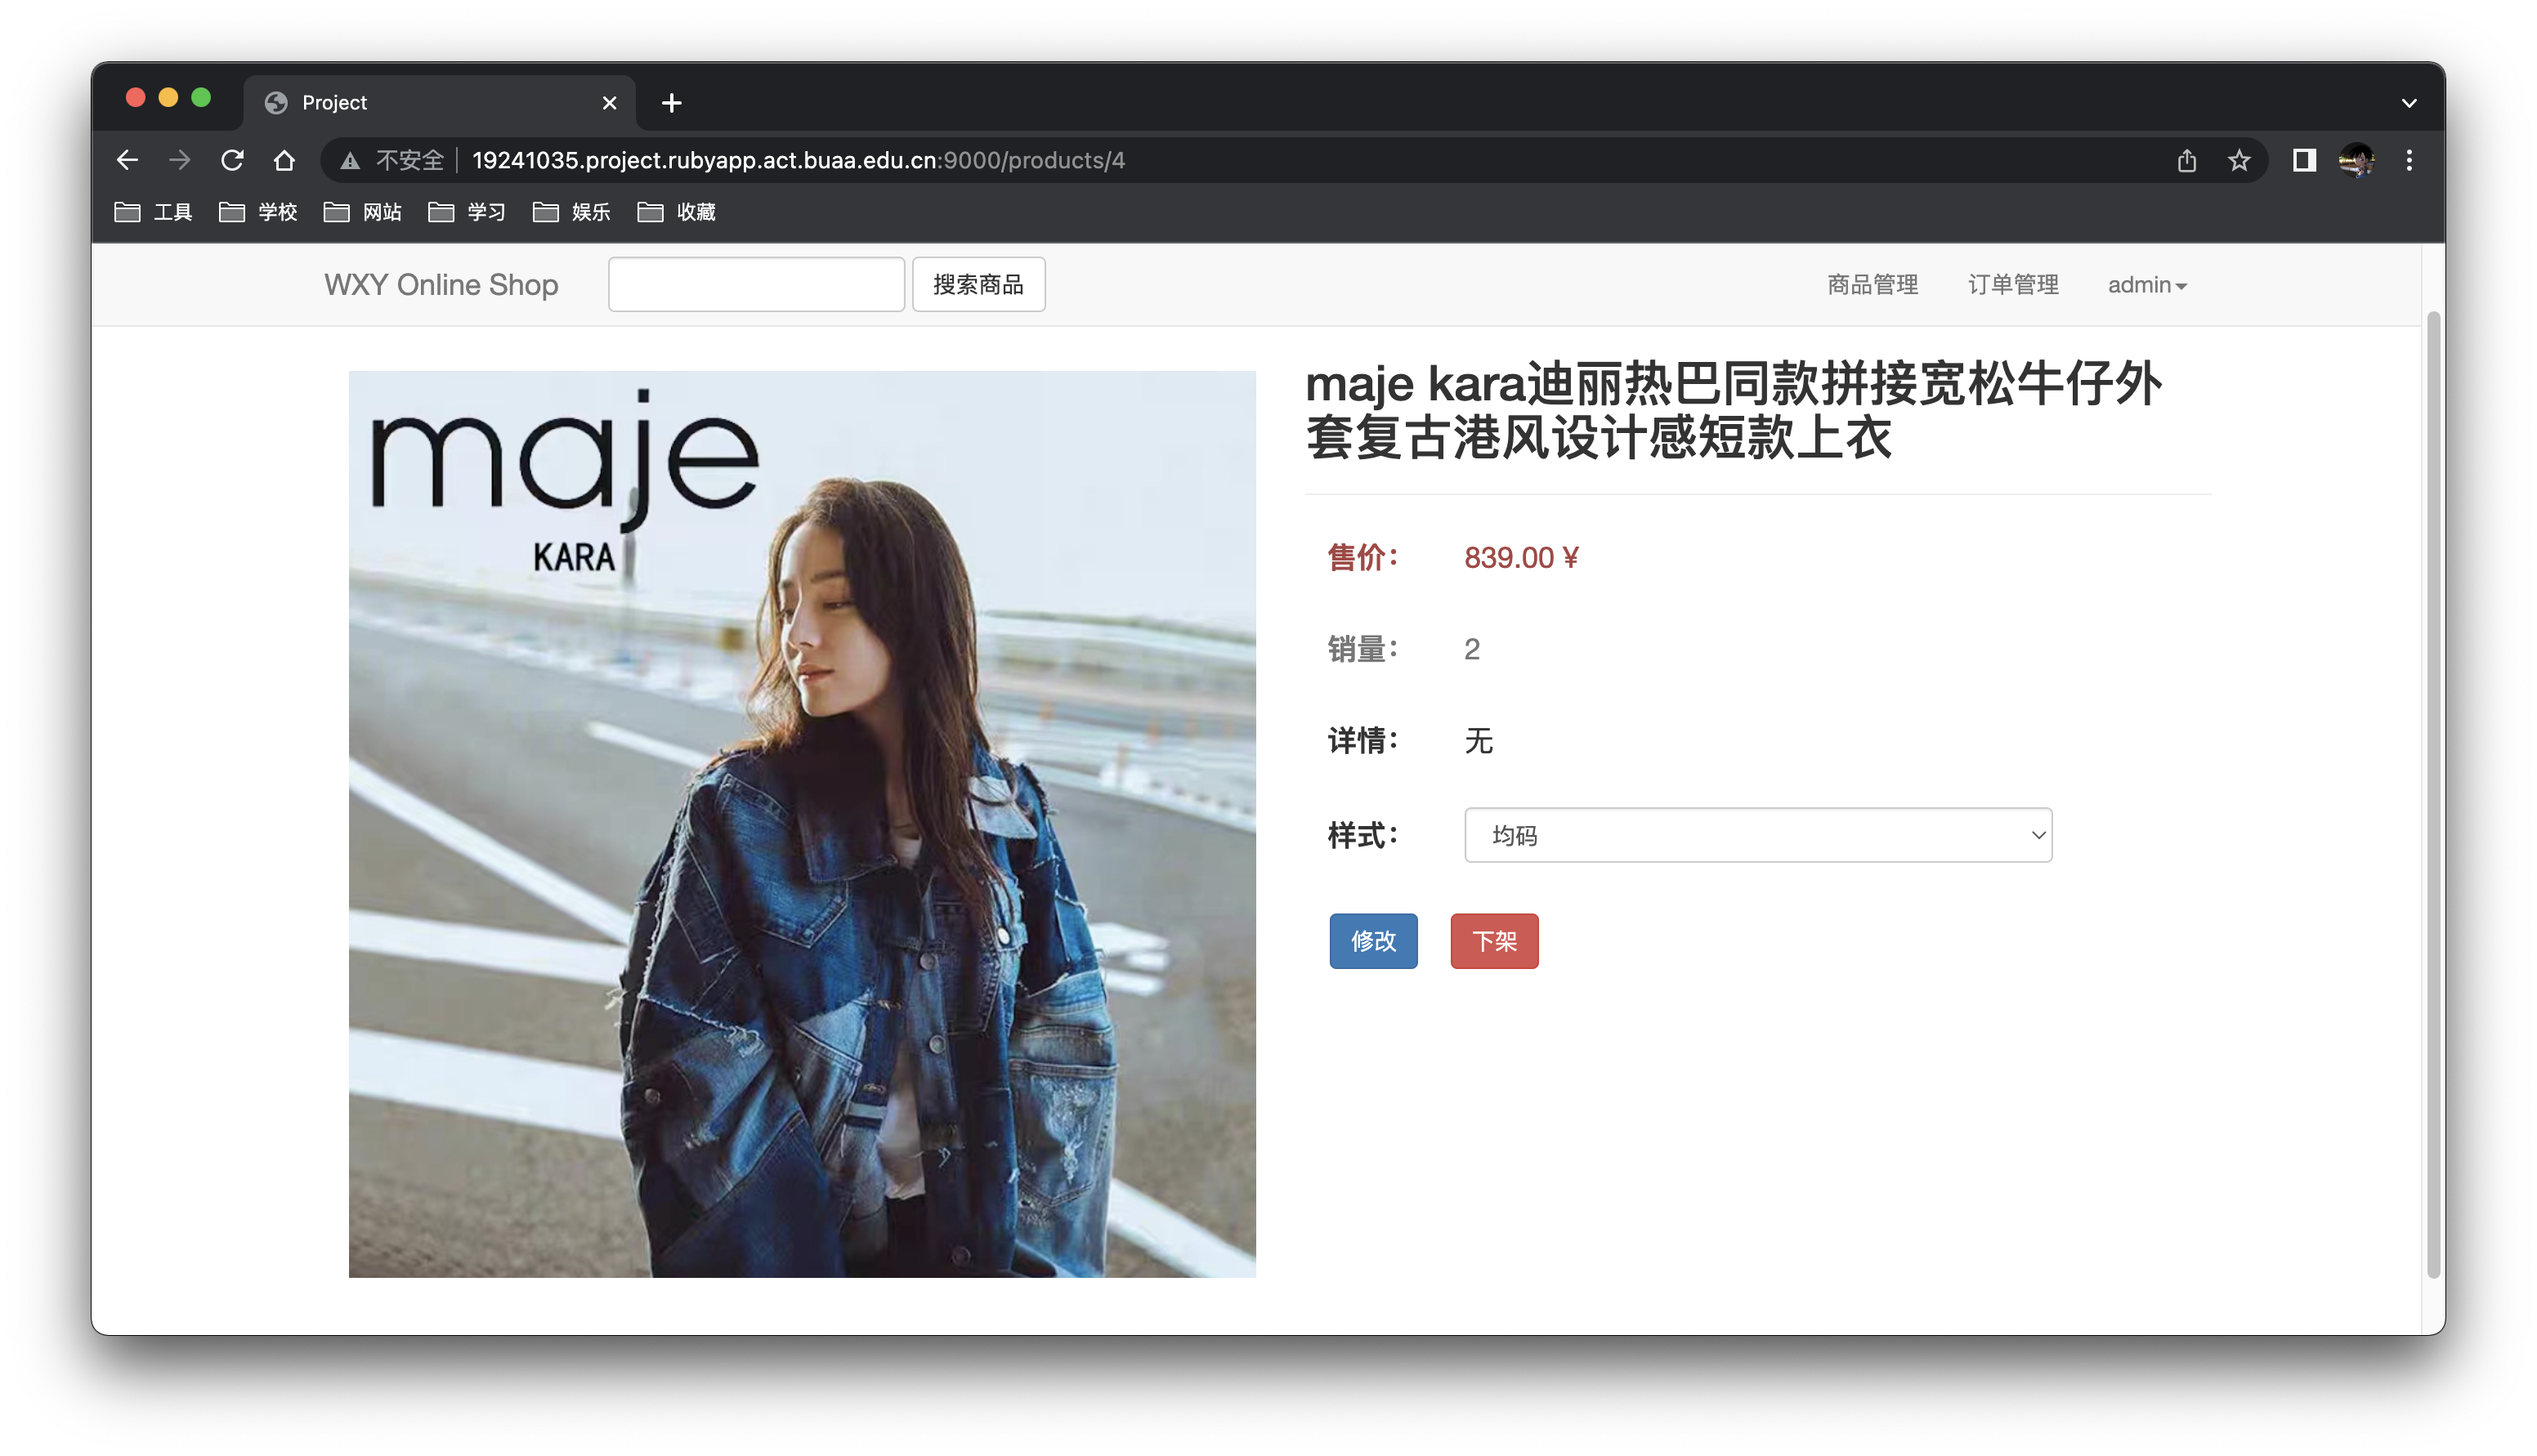Click the red 下架 button
The image size is (2537, 1456).
(1494, 941)
